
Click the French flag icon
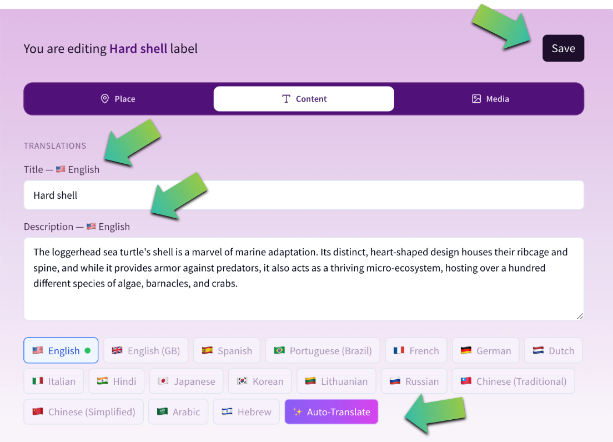pos(399,350)
